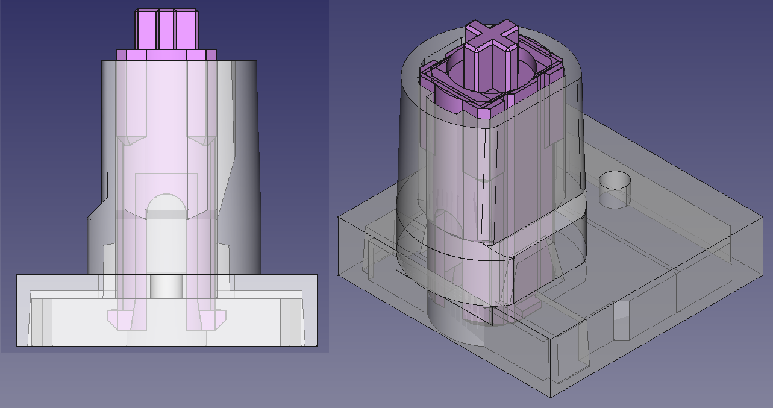The image size is (773, 408).
Task: Select the semicircular arch cutout in front view
Action: pyautogui.click(x=166, y=203)
